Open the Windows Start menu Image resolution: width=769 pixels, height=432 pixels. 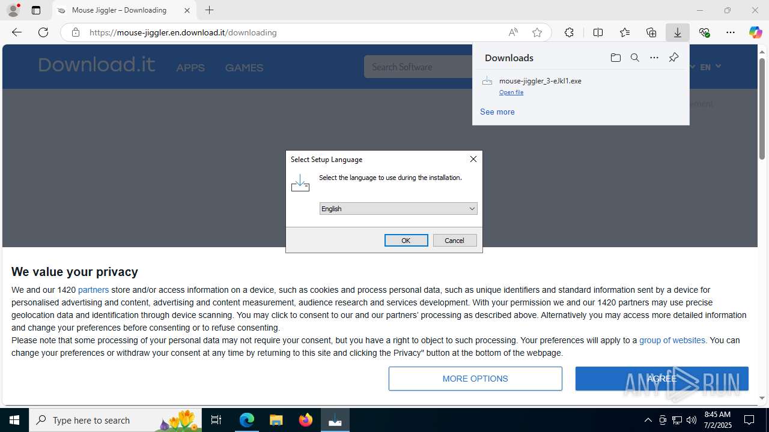(14, 420)
